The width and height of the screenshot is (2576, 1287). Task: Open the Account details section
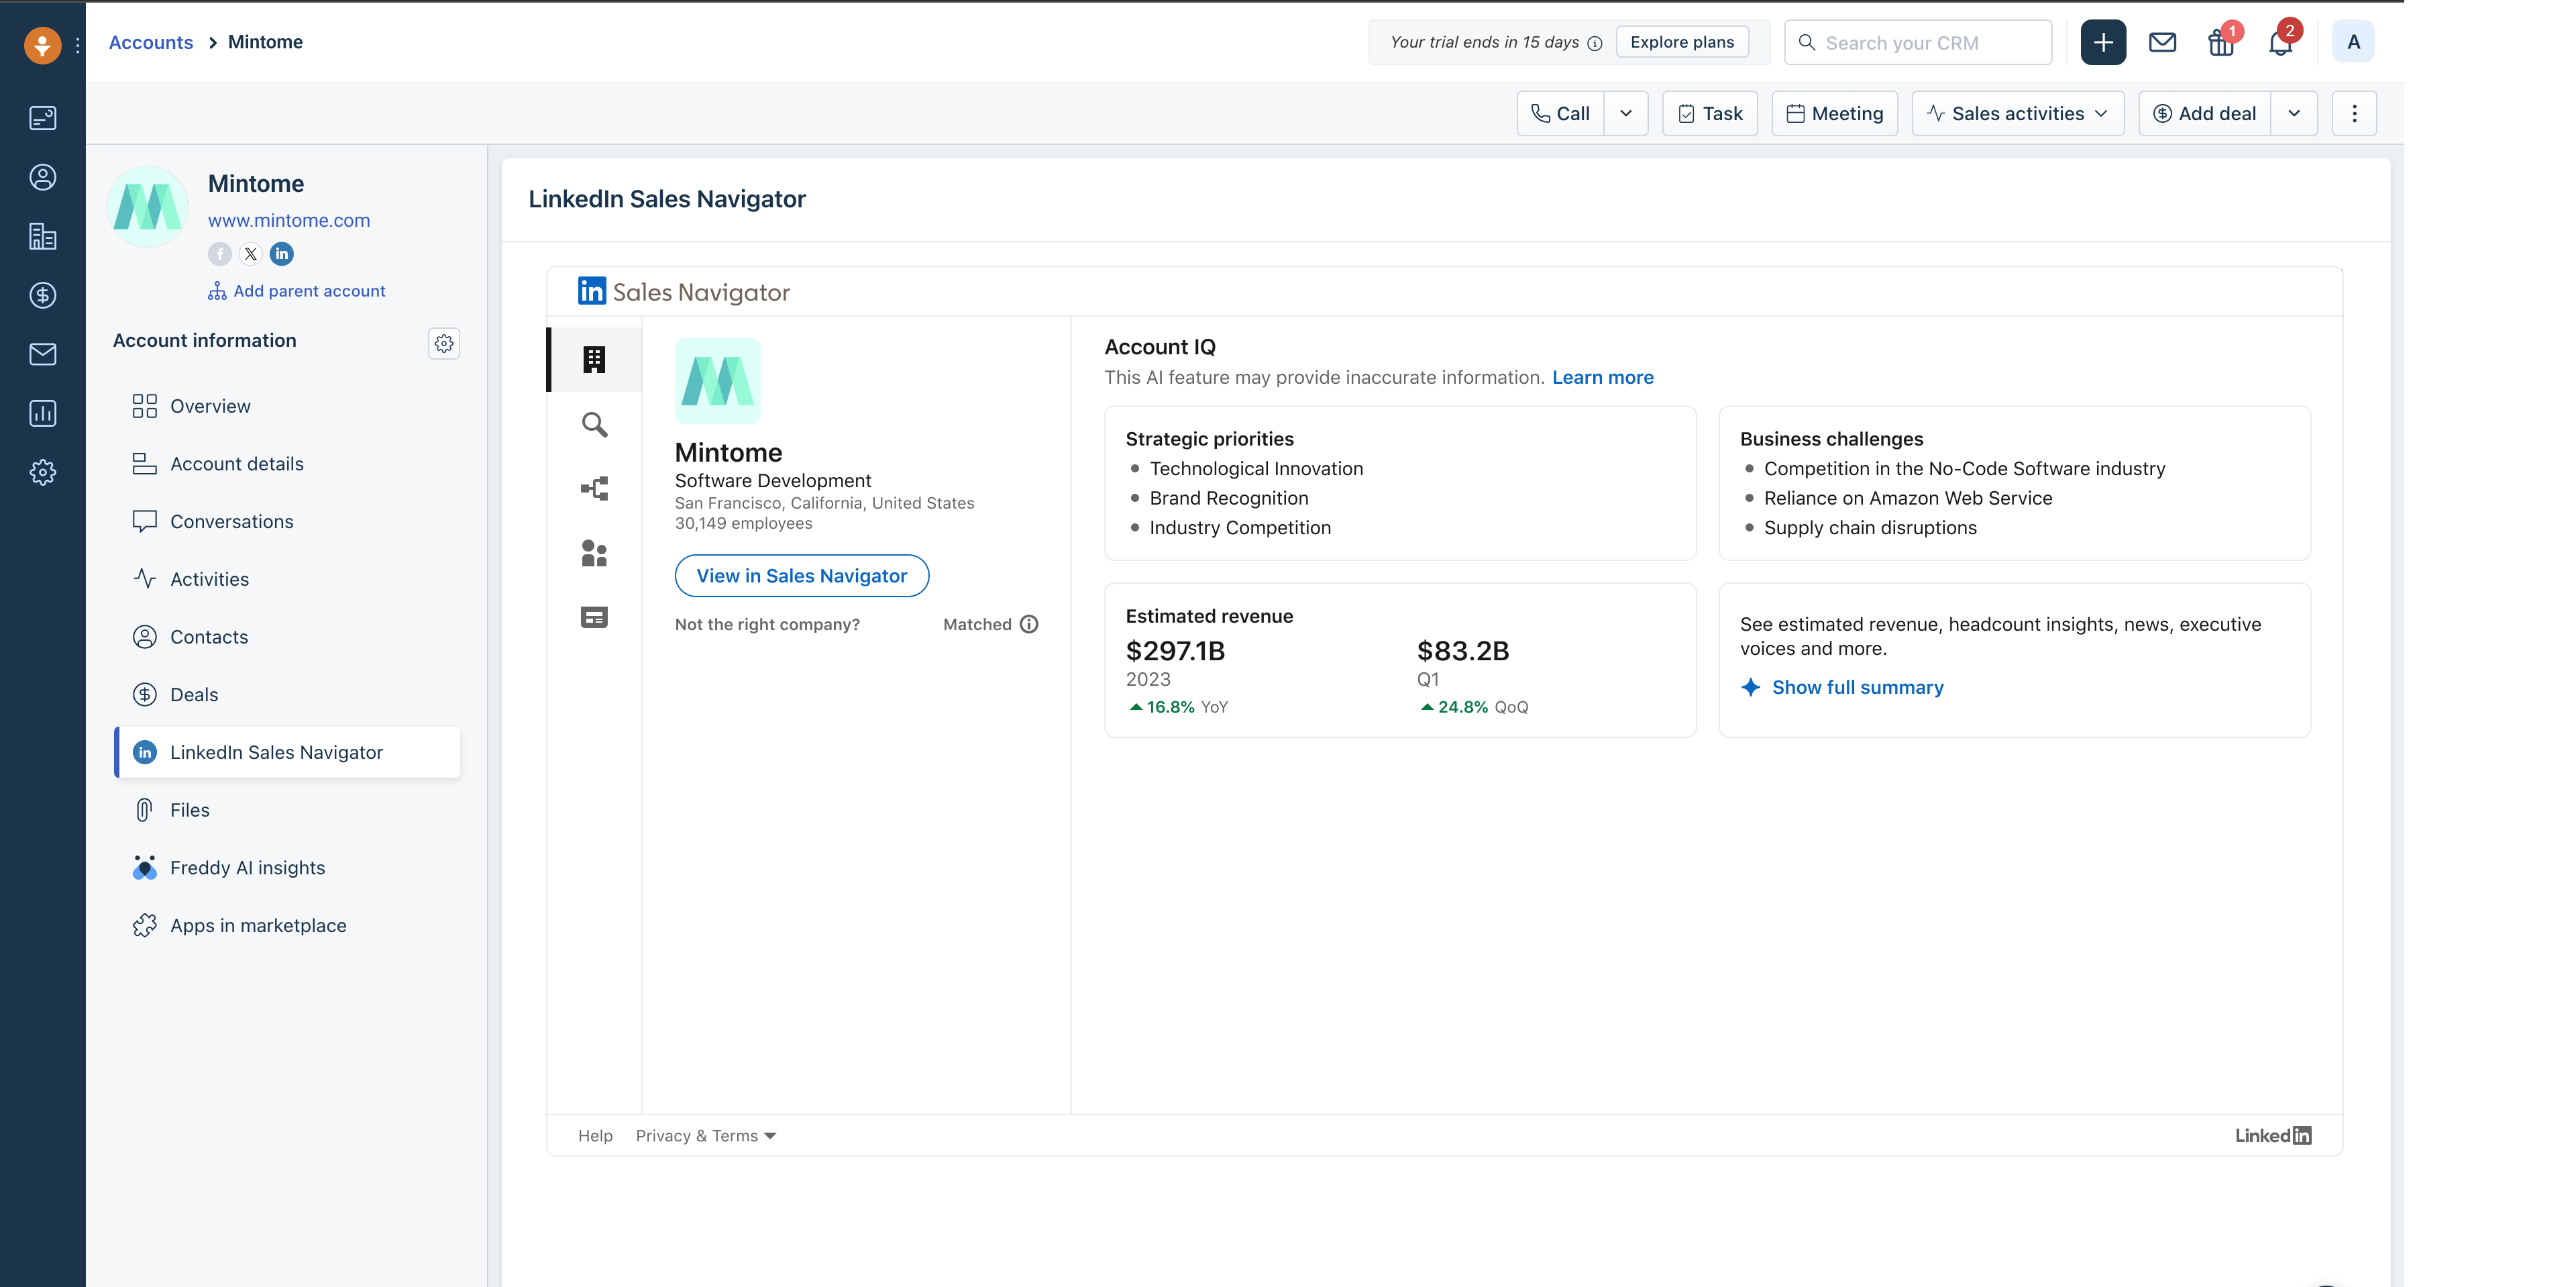click(x=236, y=464)
